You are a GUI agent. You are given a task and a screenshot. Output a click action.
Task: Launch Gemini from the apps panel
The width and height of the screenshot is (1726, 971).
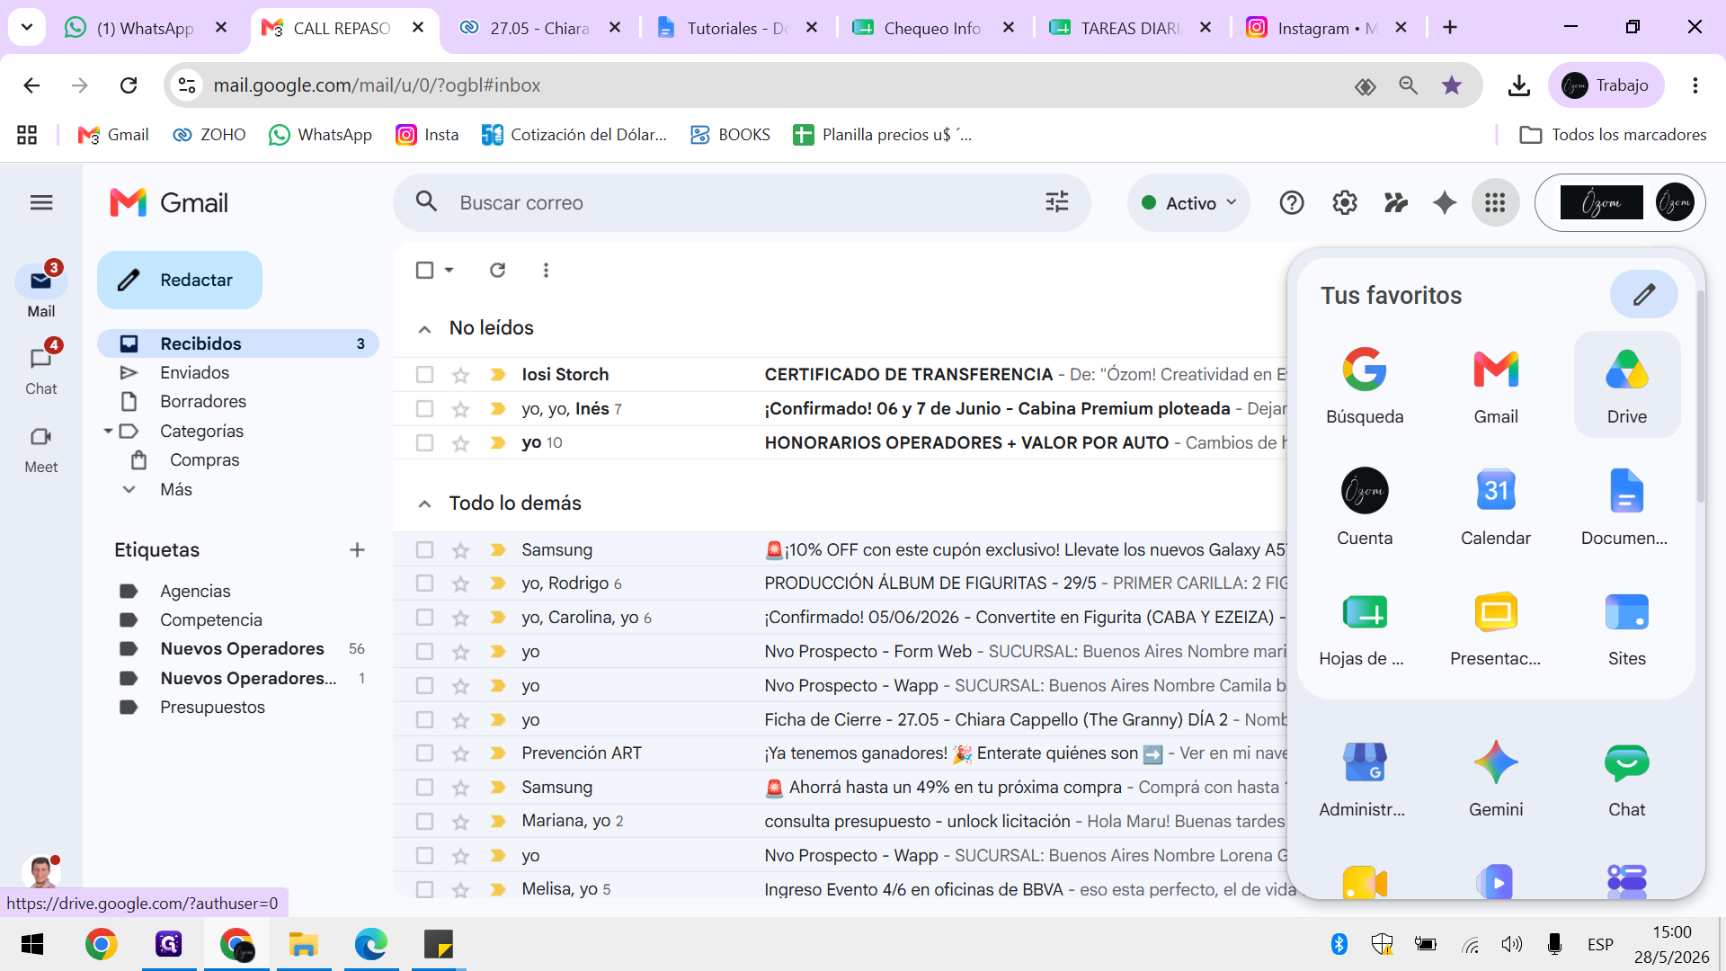click(x=1495, y=779)
